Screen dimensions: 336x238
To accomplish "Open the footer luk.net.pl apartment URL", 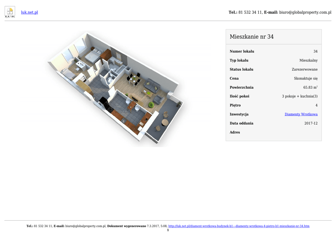I will coord(239,226).
